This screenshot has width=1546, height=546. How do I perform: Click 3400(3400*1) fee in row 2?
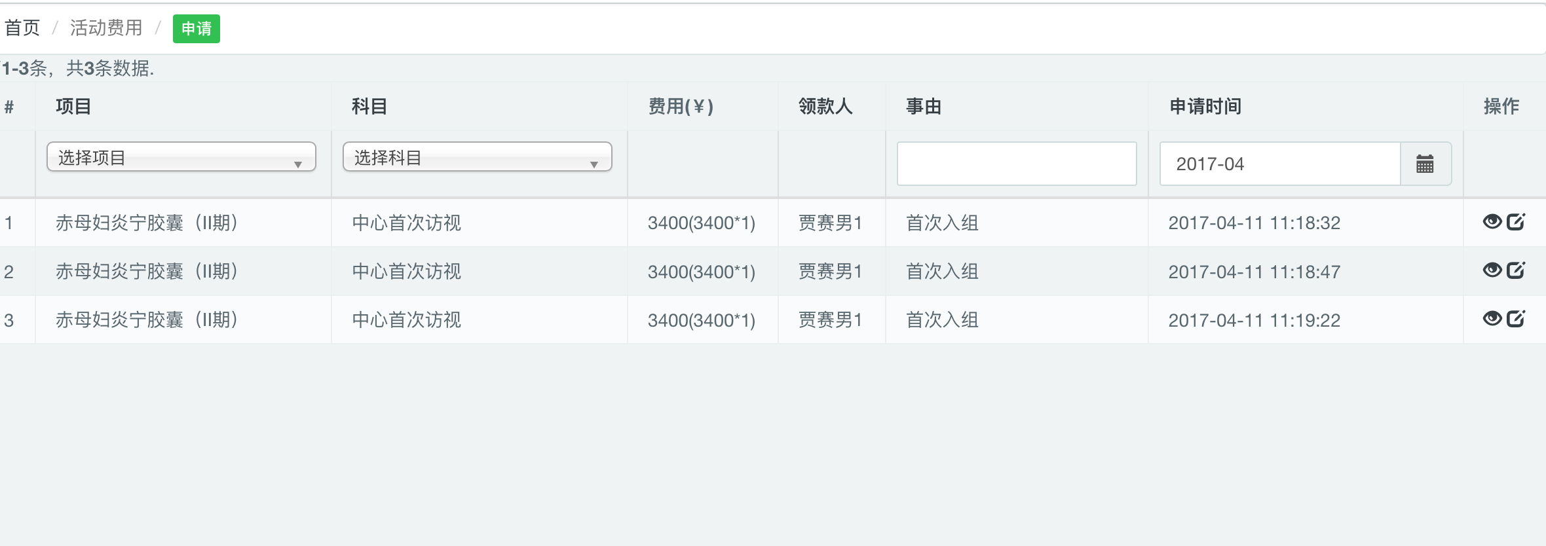[702, 271]
